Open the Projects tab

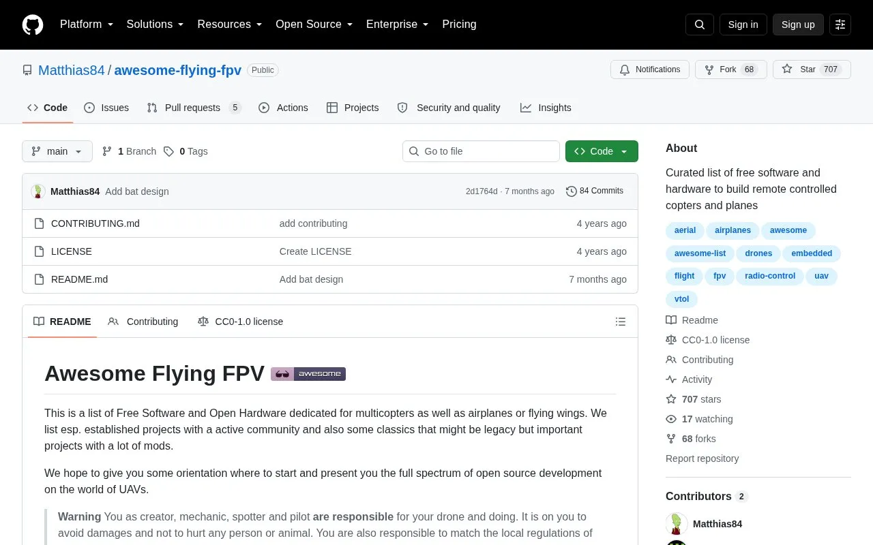(353, 108)
